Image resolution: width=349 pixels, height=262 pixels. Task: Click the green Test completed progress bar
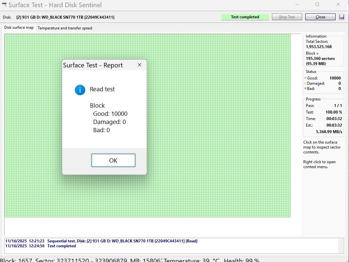pyautogui.click(x=245, y=17)
